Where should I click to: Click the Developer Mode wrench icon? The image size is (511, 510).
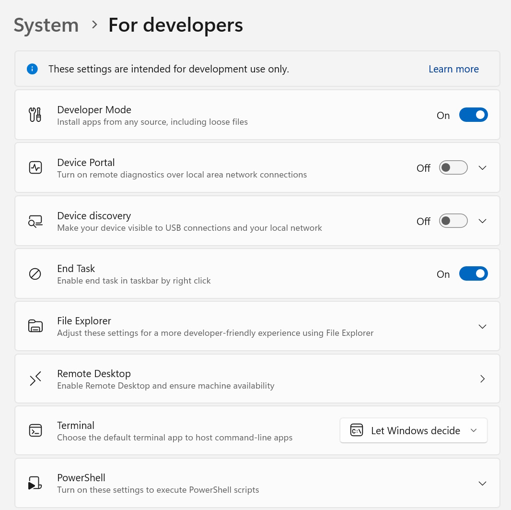[35, 115]
